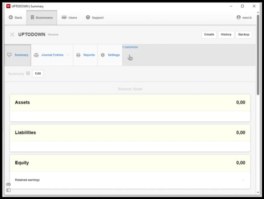Click the Assets heading
The width and height of the screenshot is (264, 199).
pos(22,102)
